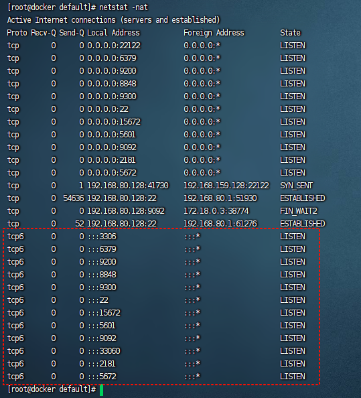
Task: Click the tcp6 :::33060 local address
Action: (104, 351)
